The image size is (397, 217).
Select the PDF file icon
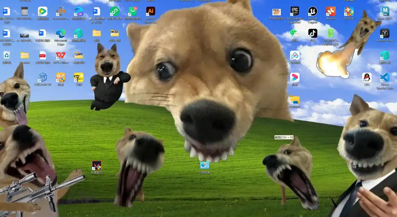click(43, 56)
